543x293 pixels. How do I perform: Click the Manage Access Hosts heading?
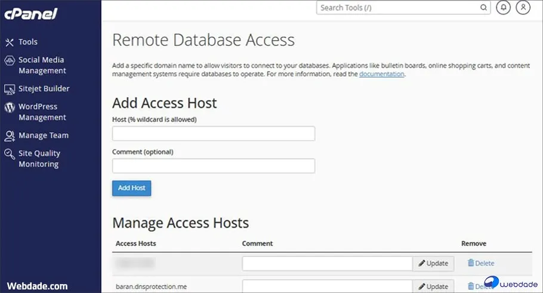click(x=180, y=223)
